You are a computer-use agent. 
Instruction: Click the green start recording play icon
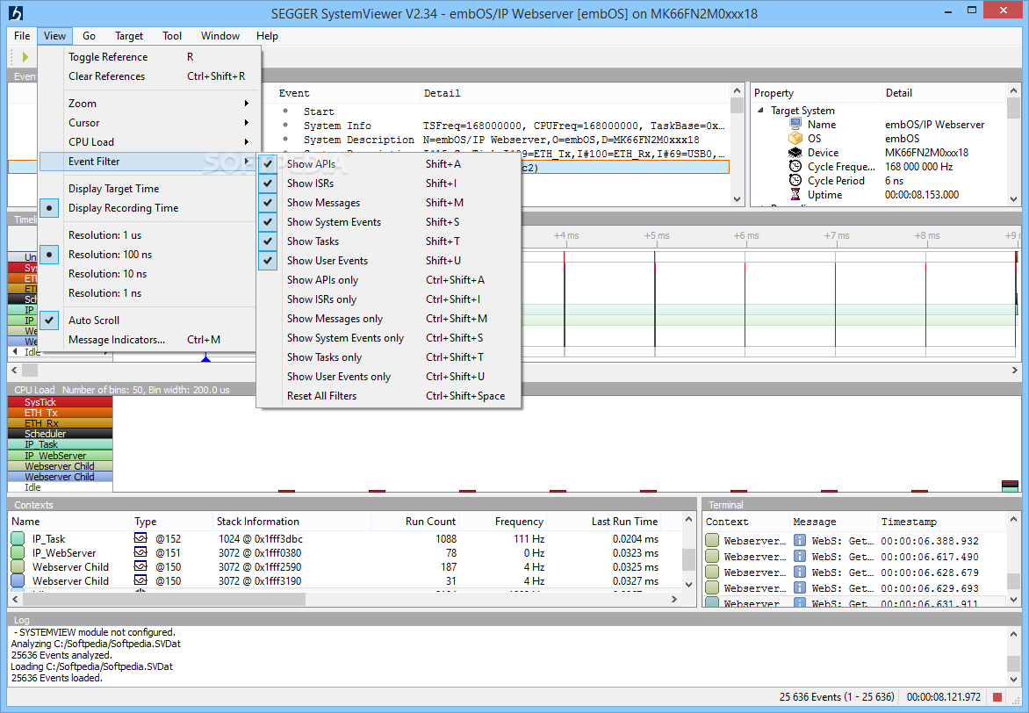coord(25,57)
